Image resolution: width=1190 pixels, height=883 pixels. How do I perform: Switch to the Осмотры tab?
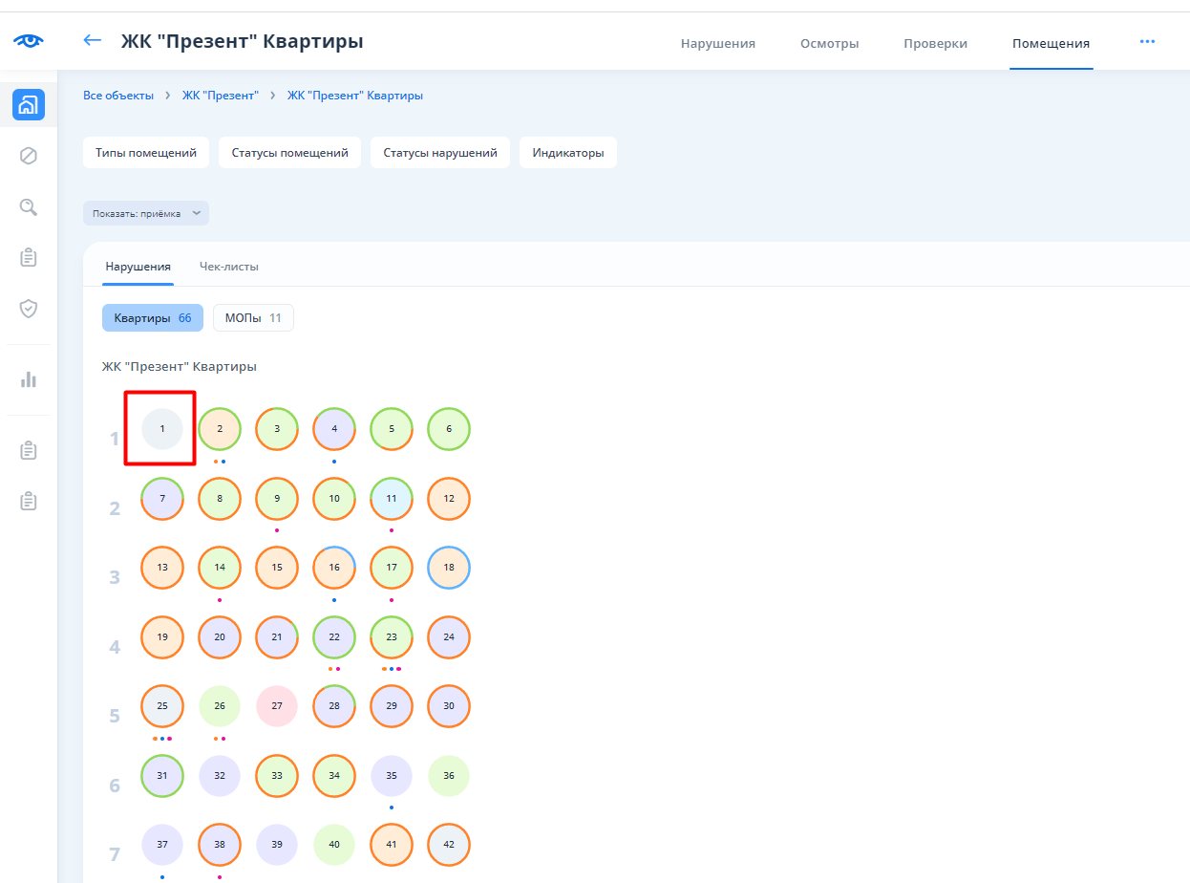(829, 44)
